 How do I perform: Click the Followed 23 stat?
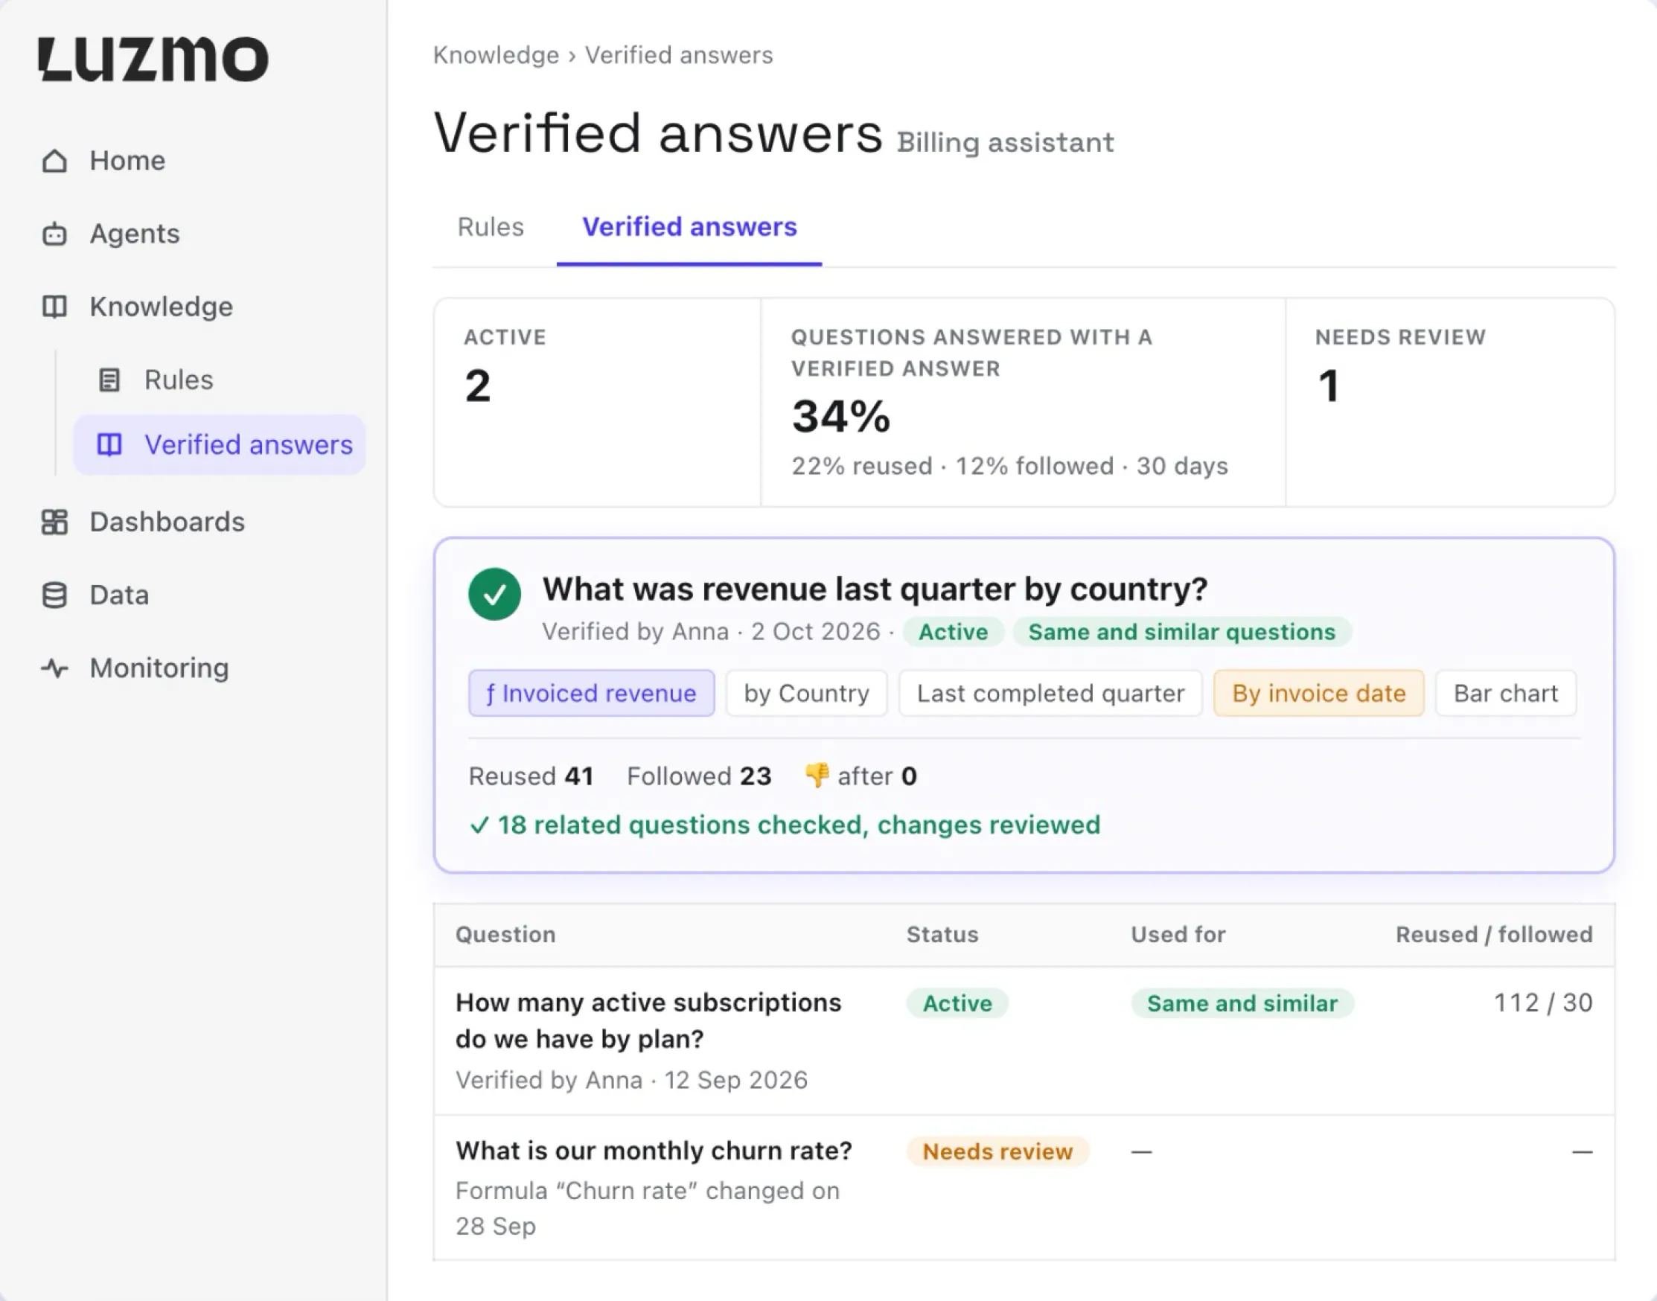pyautogui.click(x=699, y=776)
